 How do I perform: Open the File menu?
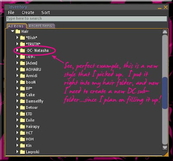[x=11, y=13]
